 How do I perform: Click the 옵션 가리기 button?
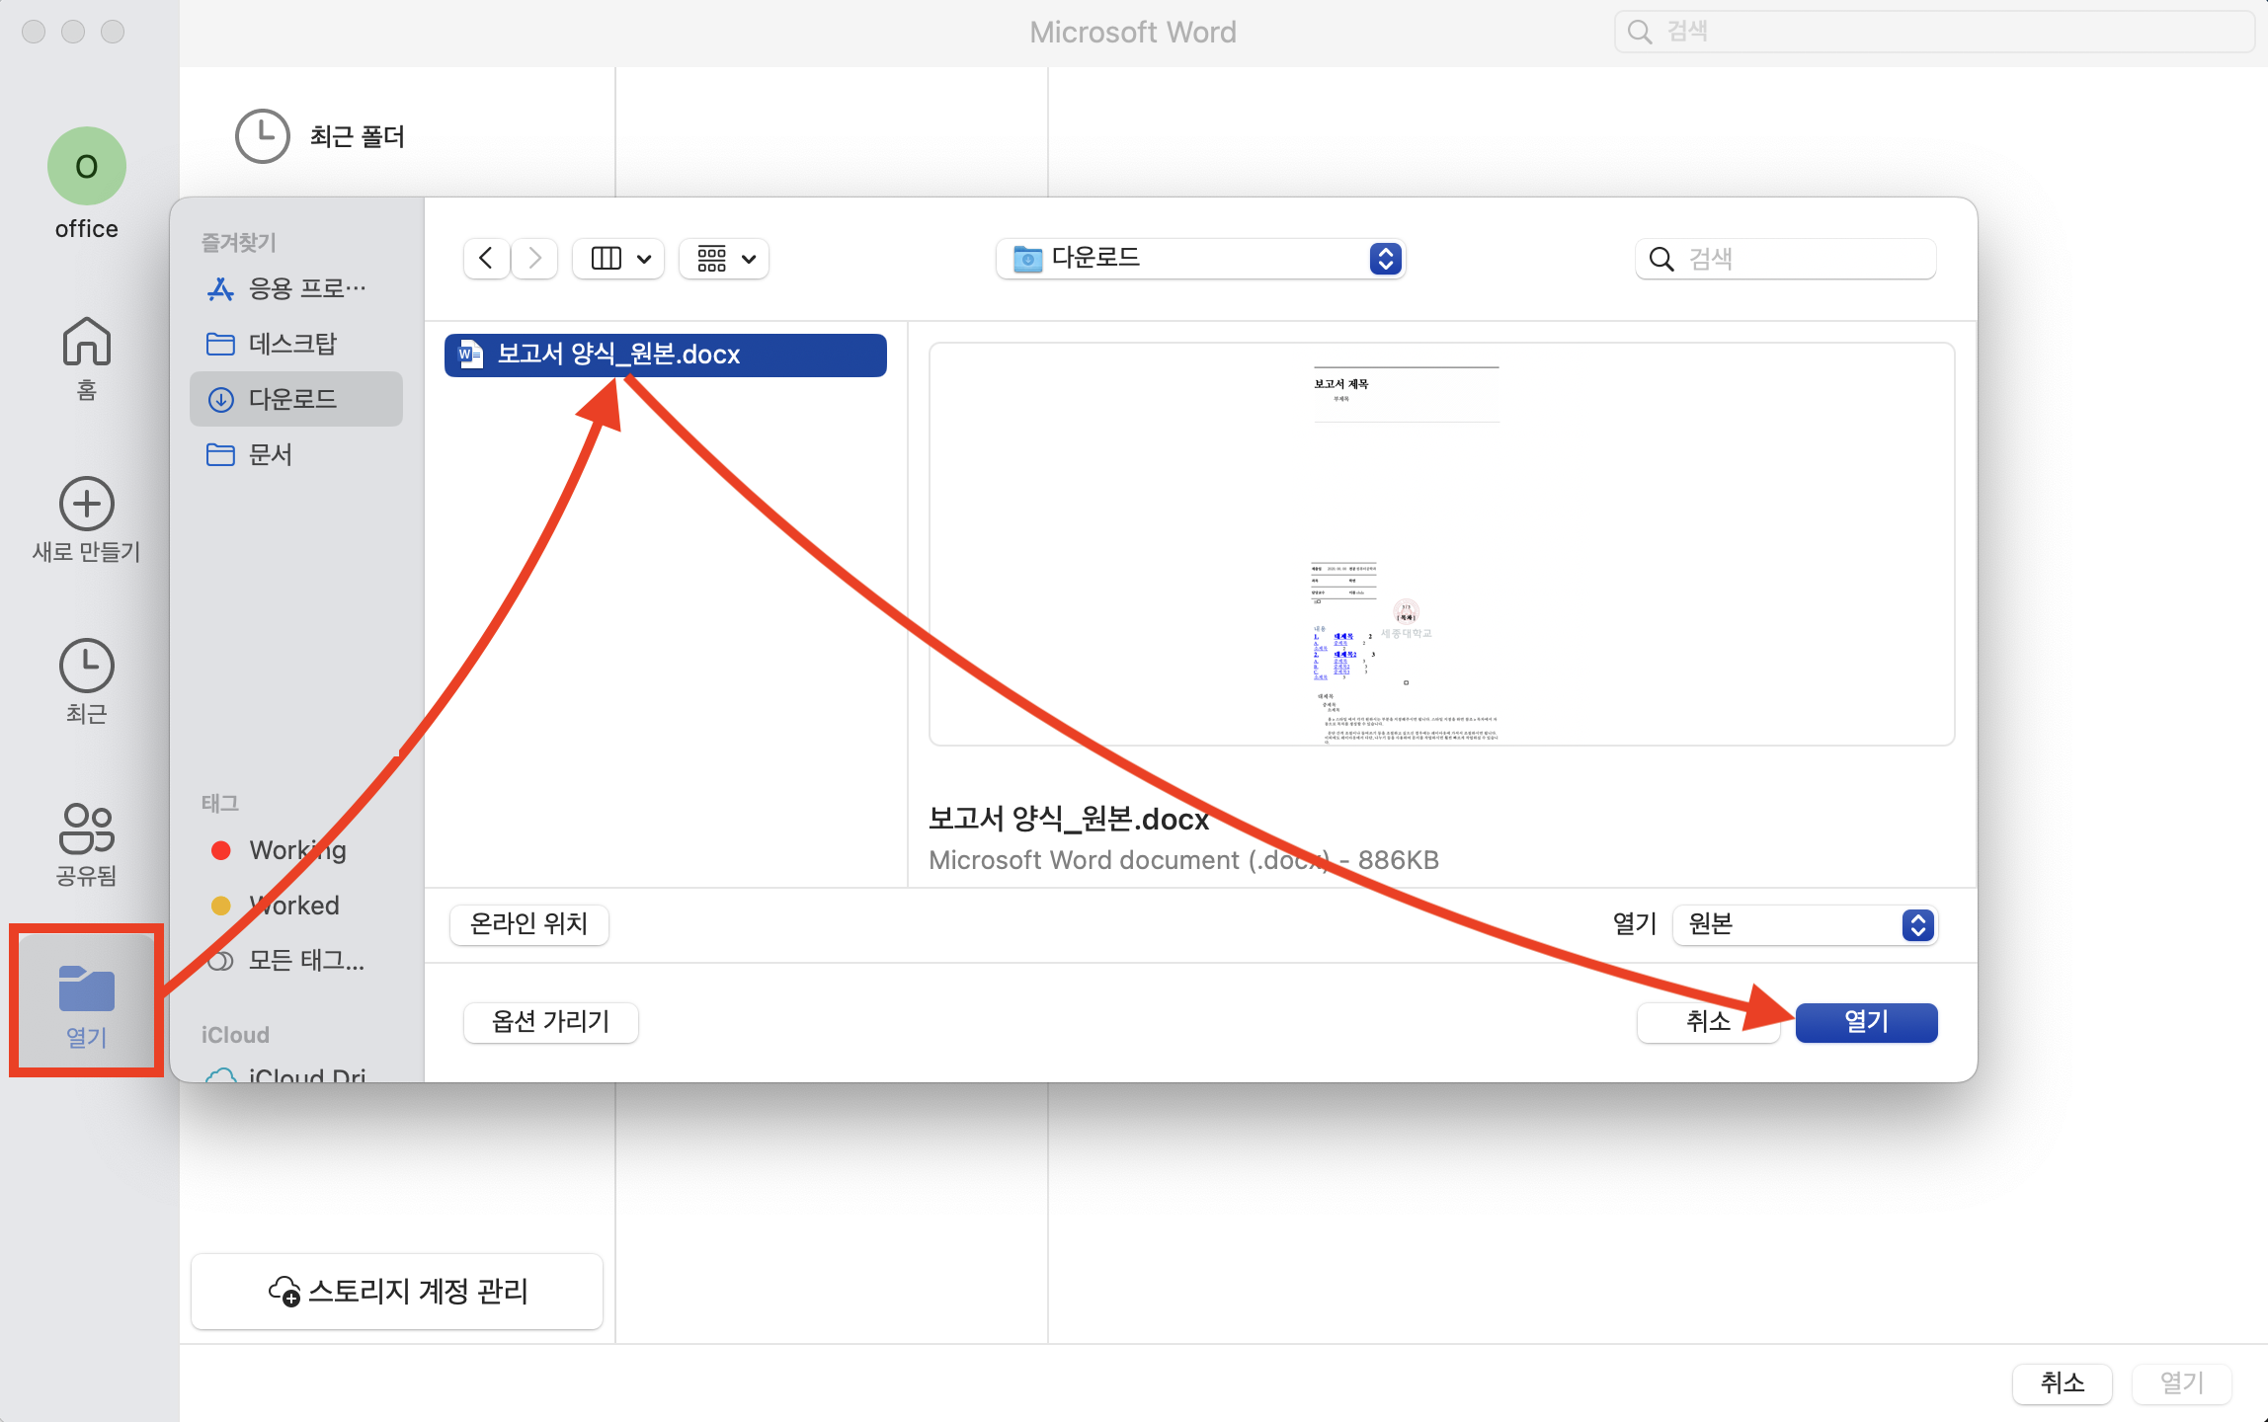pos(551,1022)
